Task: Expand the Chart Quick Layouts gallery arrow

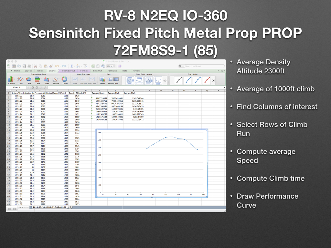Action: 165,80
